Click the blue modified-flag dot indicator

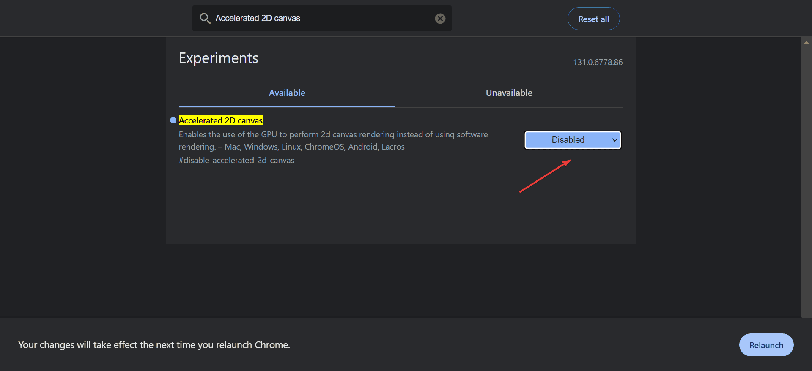click(173, 120)
